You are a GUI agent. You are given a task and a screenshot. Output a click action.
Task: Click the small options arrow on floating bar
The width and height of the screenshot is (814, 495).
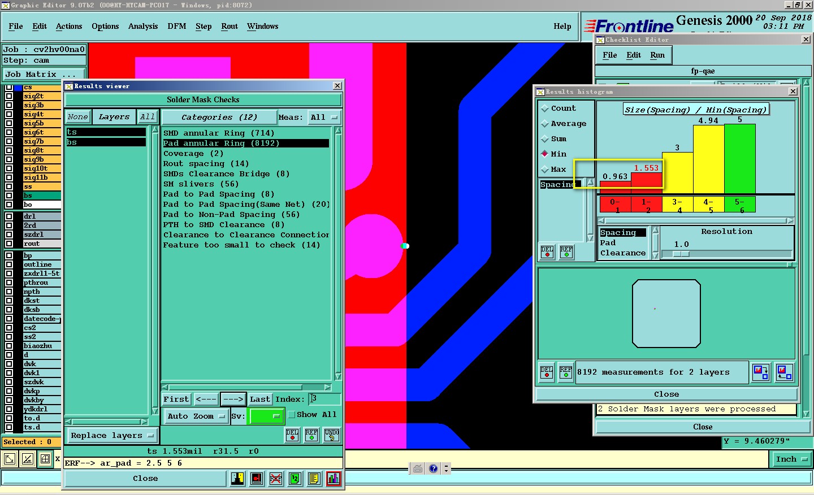pos(447,468)
